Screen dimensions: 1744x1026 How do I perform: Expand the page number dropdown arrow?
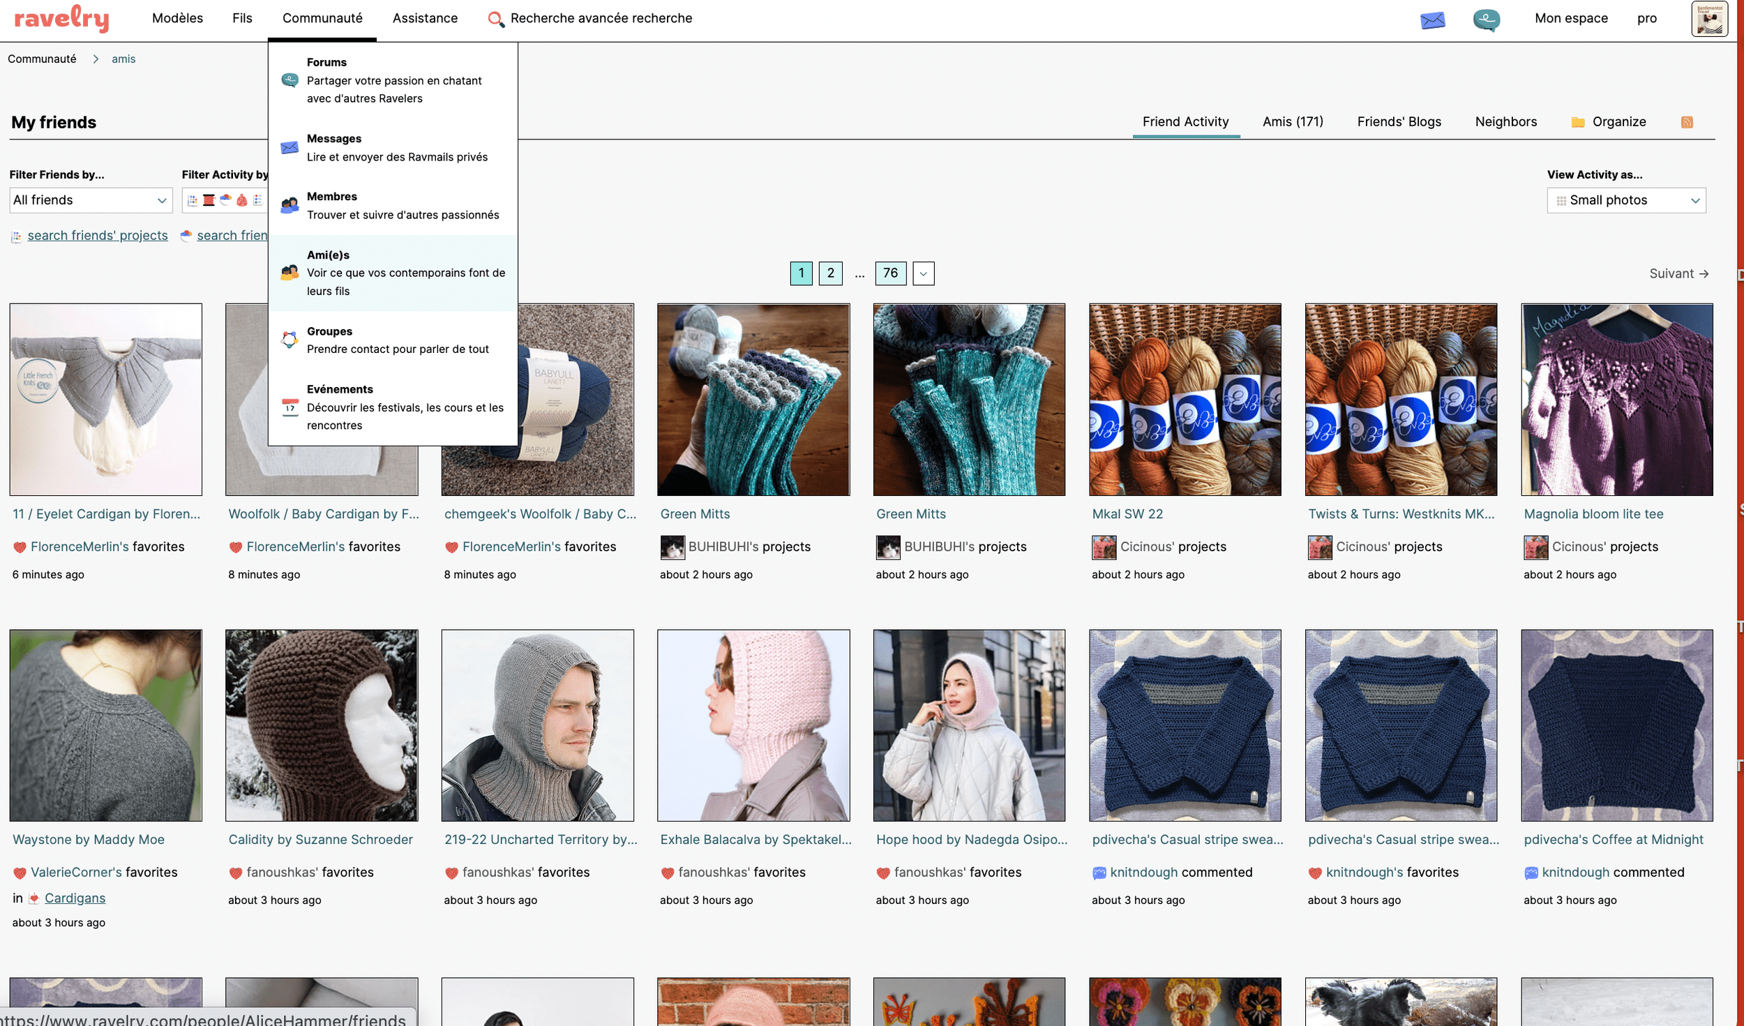923,273
